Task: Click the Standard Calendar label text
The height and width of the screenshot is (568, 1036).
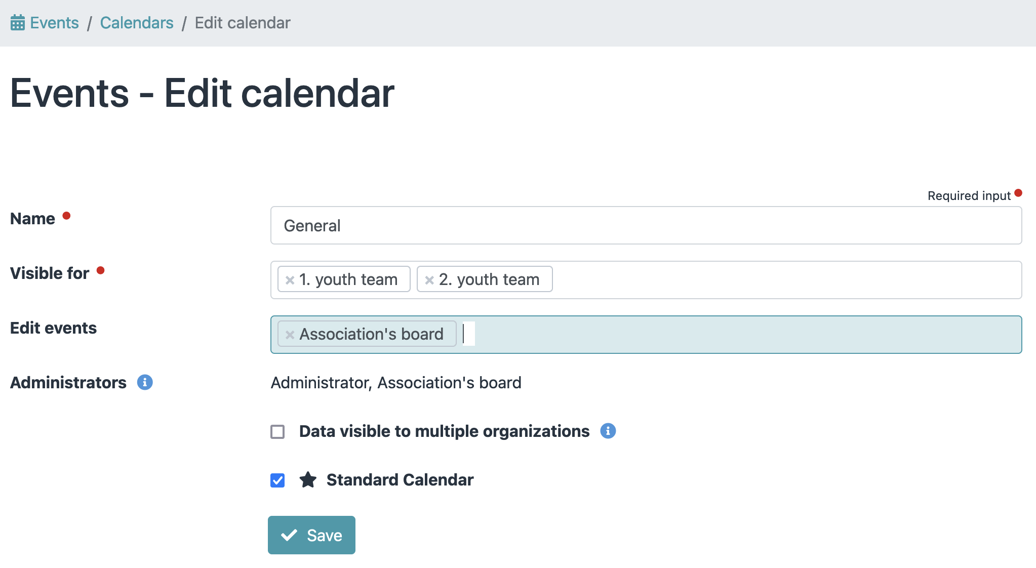Action: 400,480
